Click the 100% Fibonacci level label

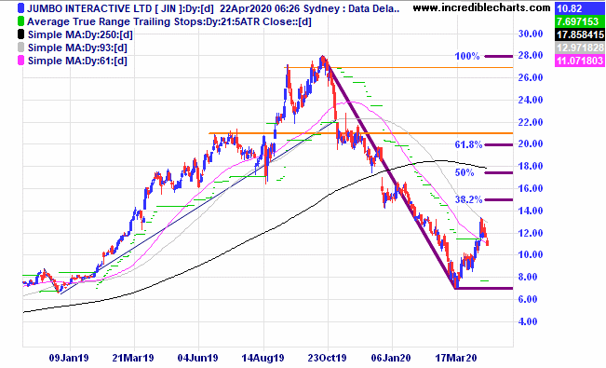click(x=467, y=57)
